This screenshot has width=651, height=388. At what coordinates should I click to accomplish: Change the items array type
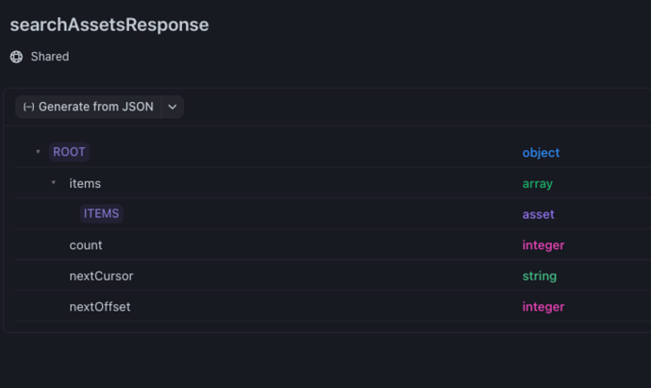(538, 183)
